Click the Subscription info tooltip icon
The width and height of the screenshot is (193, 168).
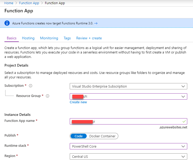[31, 86]
